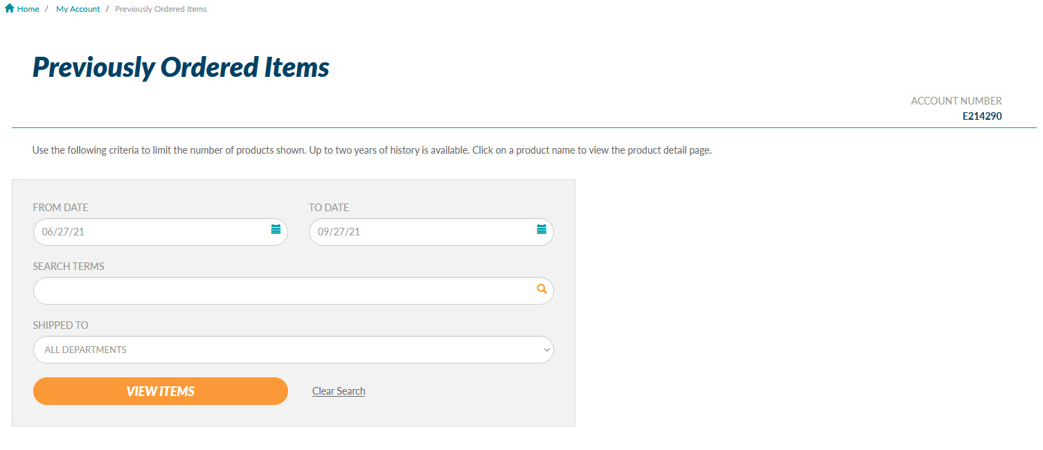Screen dimensions: 1043x450
Task: Click the Clear Search link
Action: tap(339, 391)
